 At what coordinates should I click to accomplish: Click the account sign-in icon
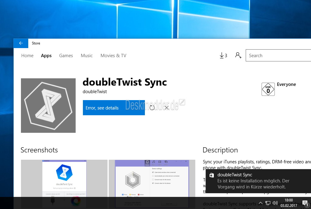(x=238, y=55)
